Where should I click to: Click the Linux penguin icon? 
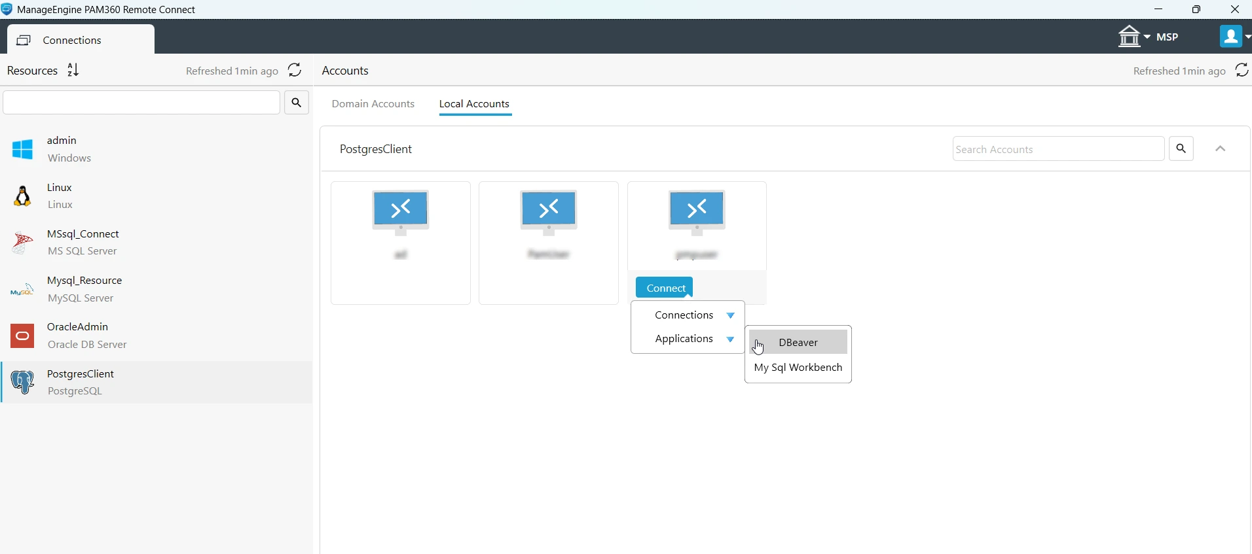coord(22,196)
